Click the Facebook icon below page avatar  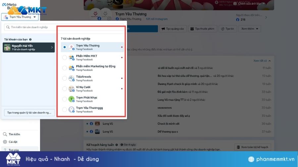tap(99, 18)
